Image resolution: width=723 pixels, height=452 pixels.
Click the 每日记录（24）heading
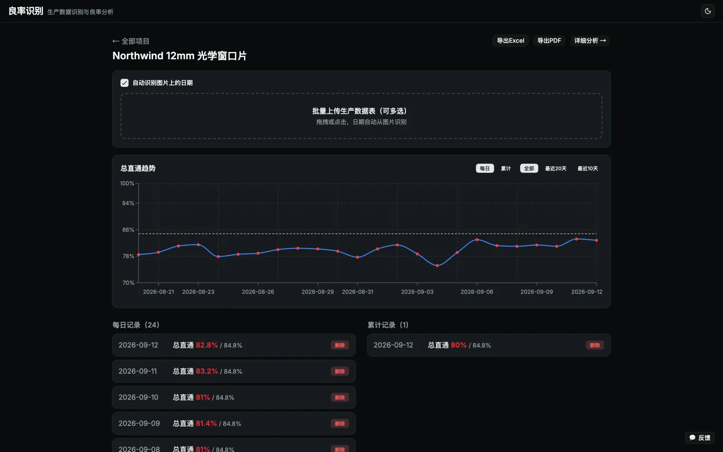click(136, 325)
